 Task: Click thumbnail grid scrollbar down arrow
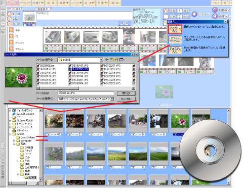(229, 183)
